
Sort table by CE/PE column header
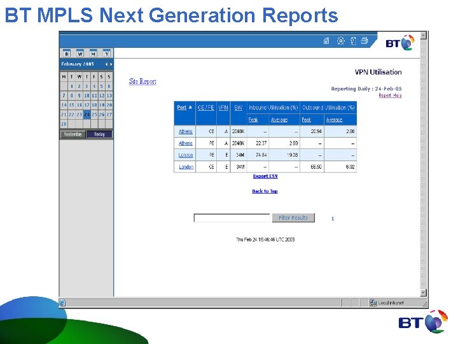click(206, 108)
